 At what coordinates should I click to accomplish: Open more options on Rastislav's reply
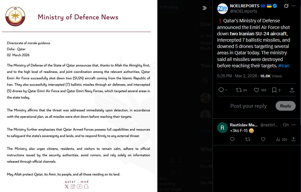(x=294, y=125)
